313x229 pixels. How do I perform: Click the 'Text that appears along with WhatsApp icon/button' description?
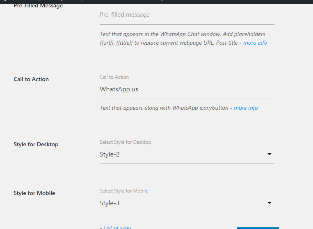[165, 108]
